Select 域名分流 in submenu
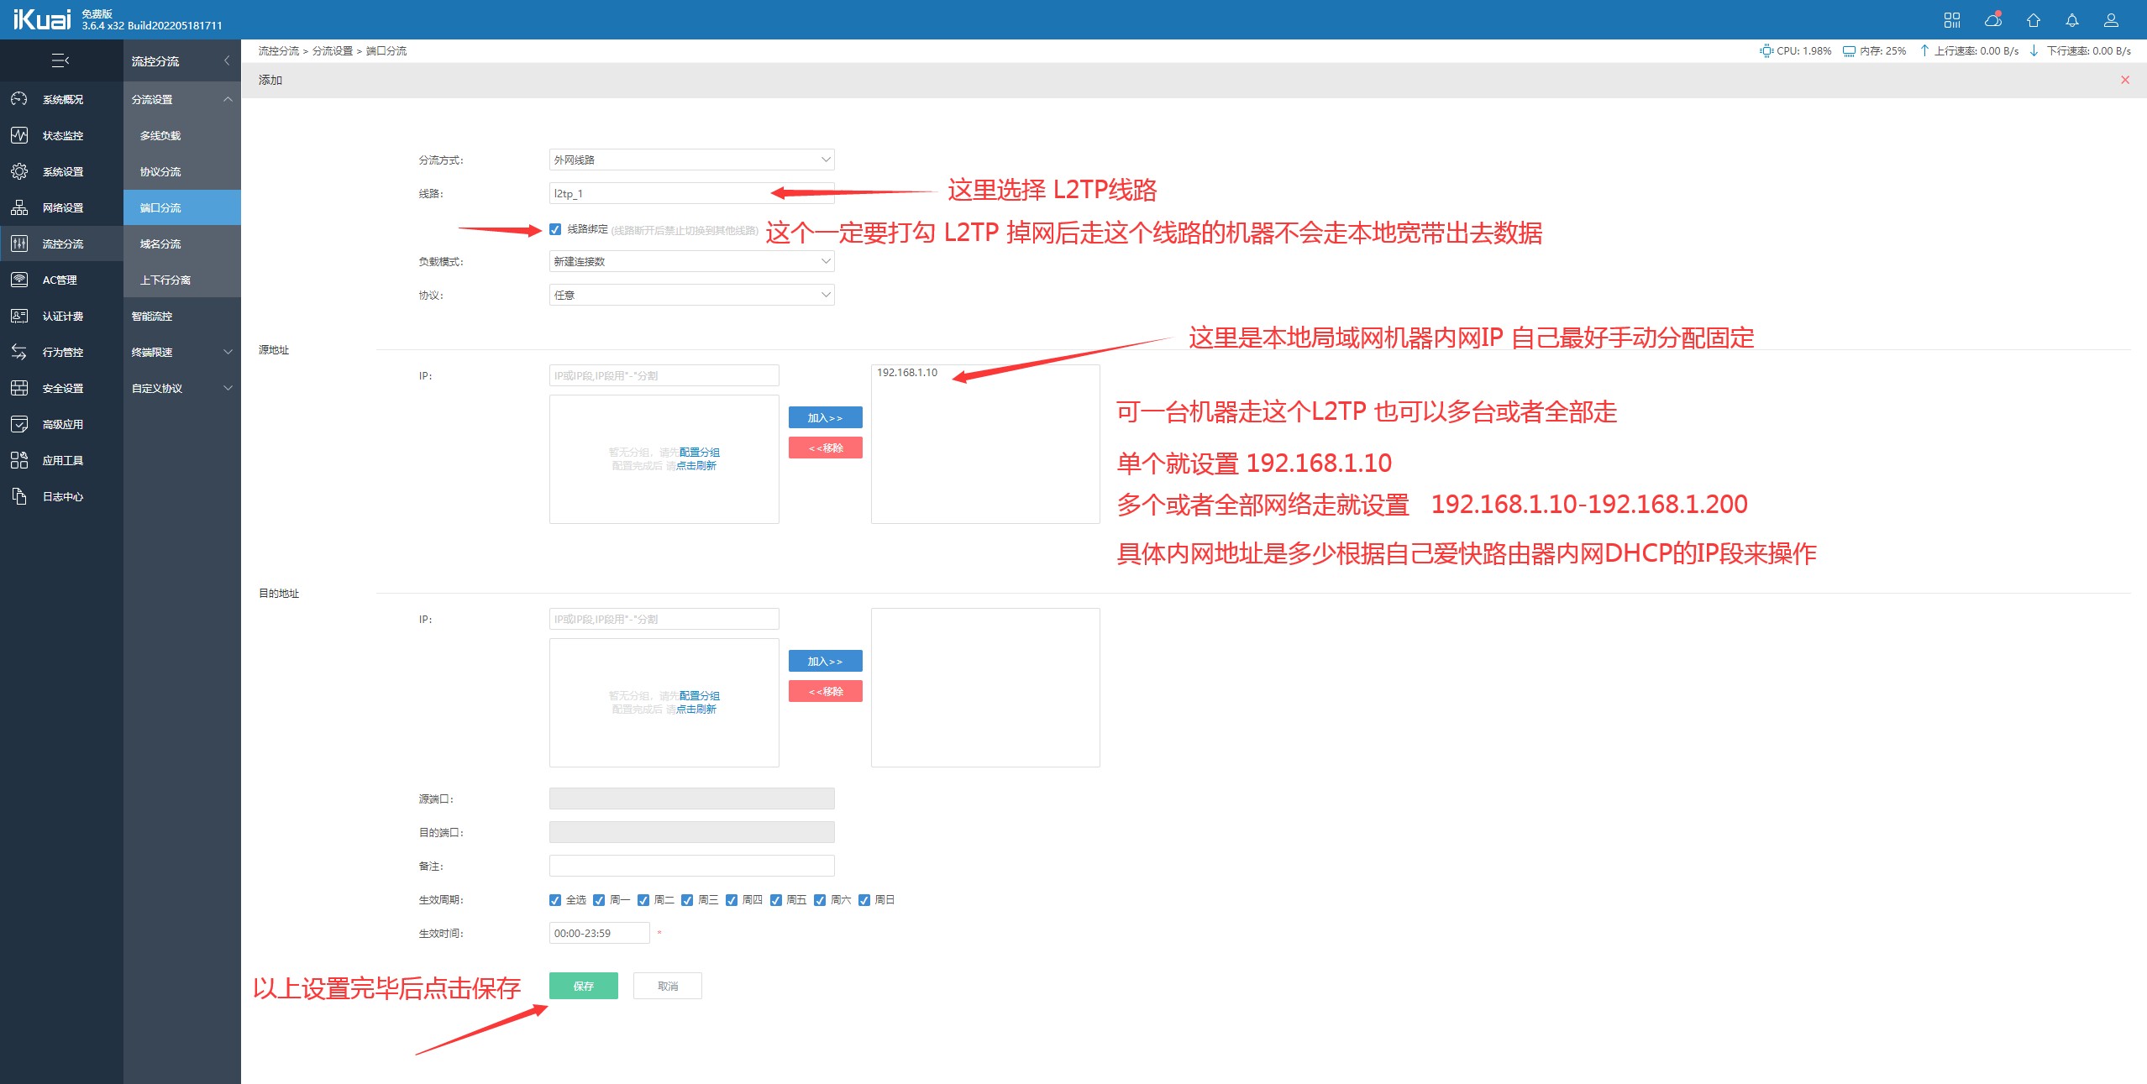This screenshot has width=2147, height=1084. tap(160, 244)
